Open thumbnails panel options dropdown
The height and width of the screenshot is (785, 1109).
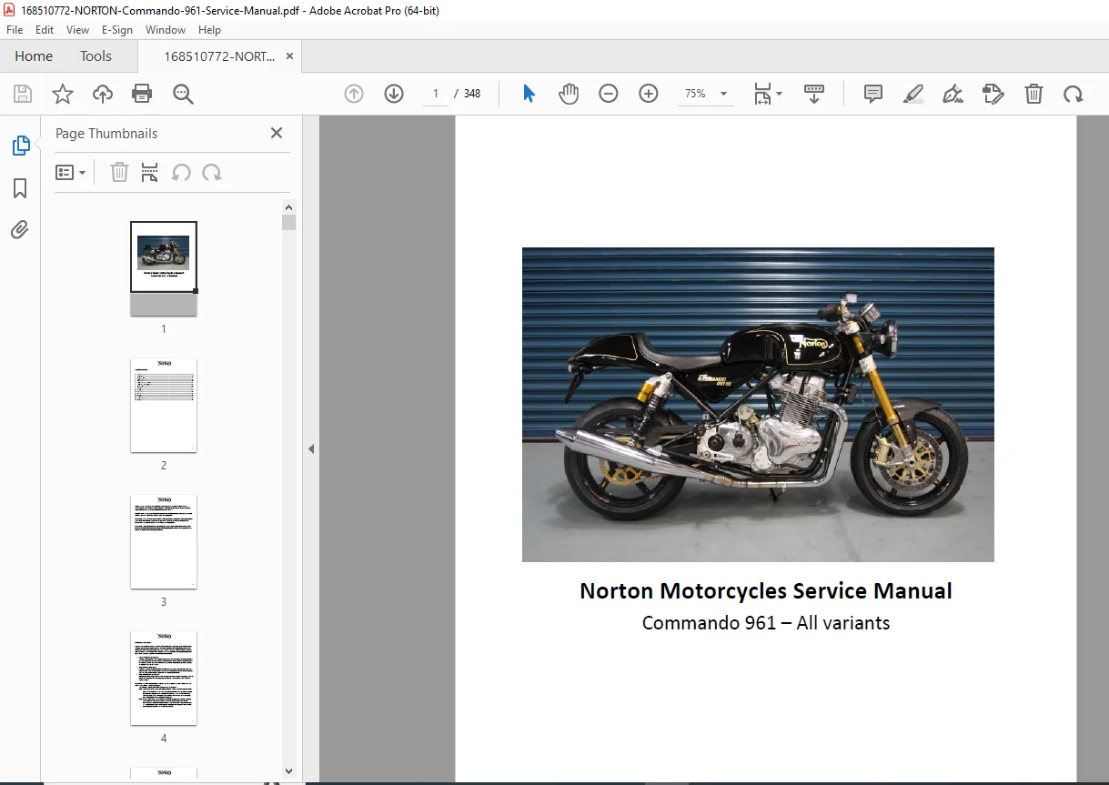(71, 173)
